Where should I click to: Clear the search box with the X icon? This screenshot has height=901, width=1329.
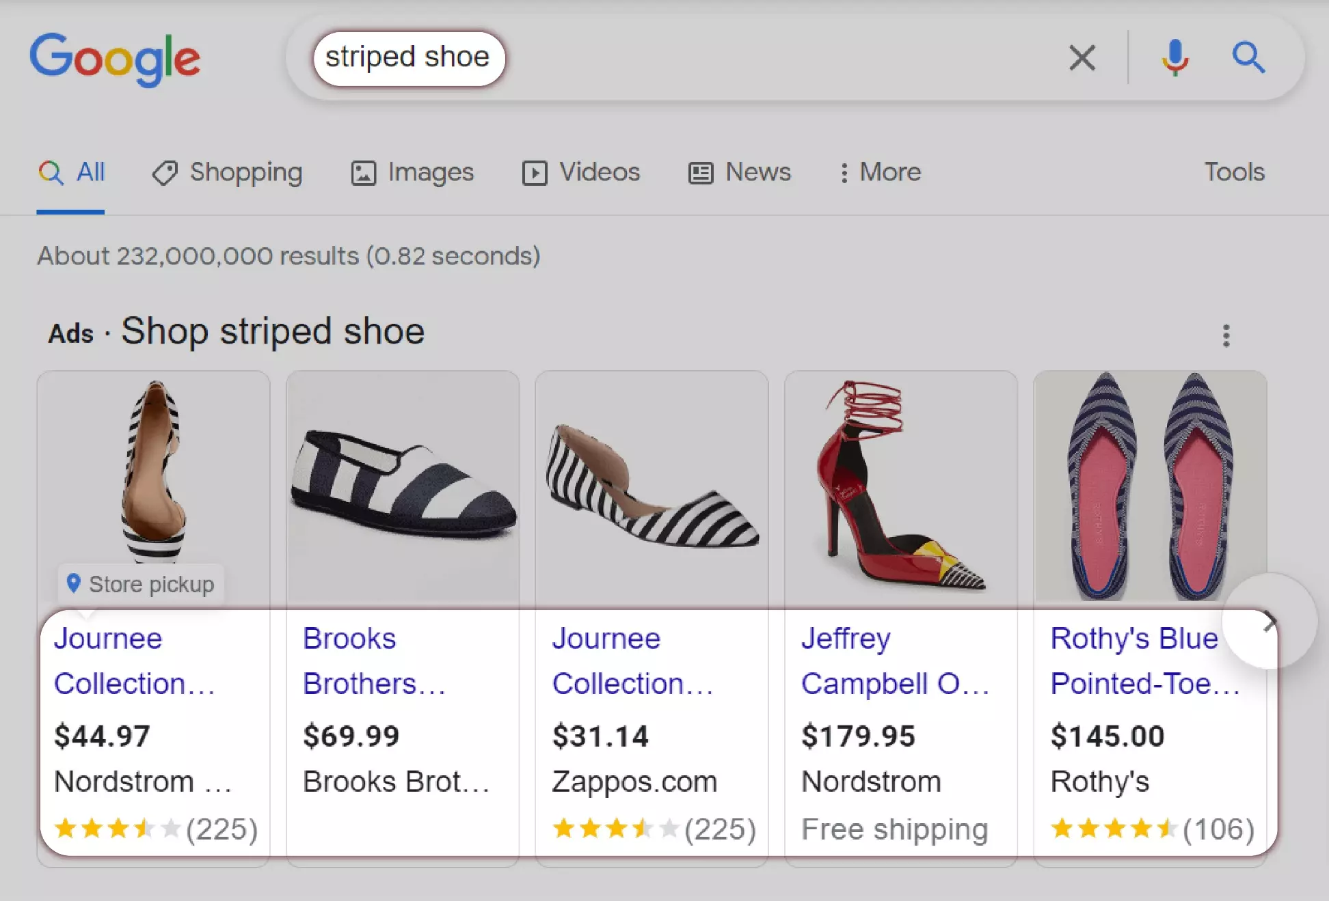1082,58
